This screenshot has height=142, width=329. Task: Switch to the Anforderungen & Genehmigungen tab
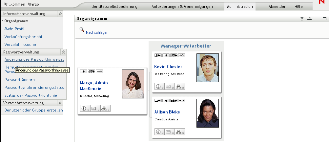(182, 7)
